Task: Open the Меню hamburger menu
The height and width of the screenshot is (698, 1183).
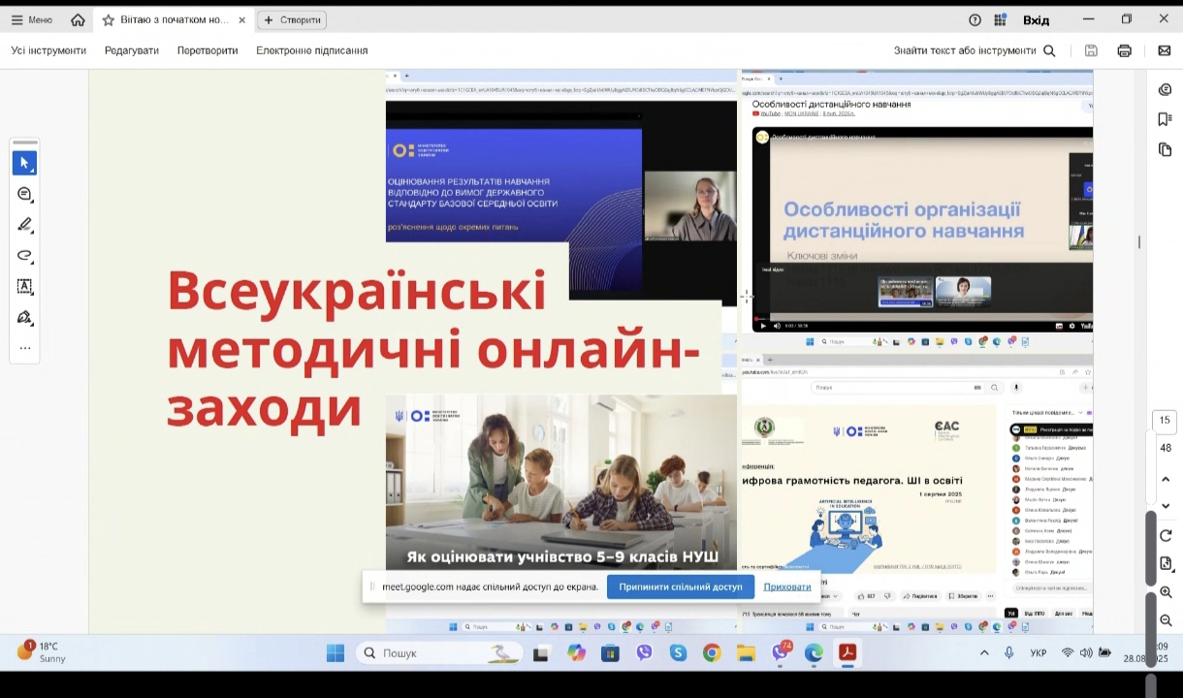Action: click(x=31, y=19)
